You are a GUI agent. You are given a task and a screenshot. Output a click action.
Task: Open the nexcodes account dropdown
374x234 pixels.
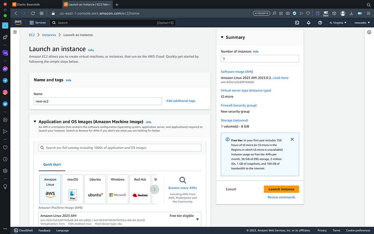pyautogui.click(x=362, y=23)
